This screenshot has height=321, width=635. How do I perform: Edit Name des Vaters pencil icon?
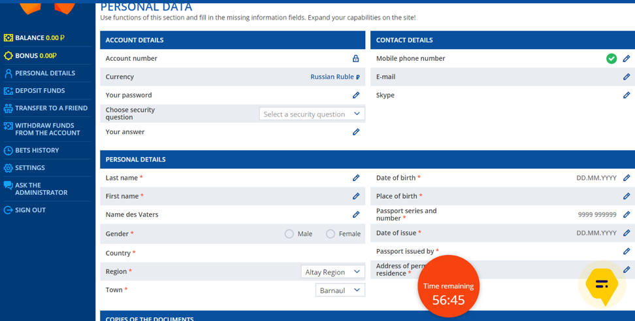[x=356, y=214]
